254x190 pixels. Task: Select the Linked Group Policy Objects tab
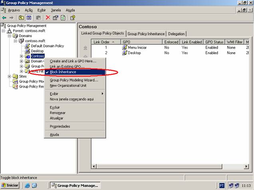coord(103,33)
